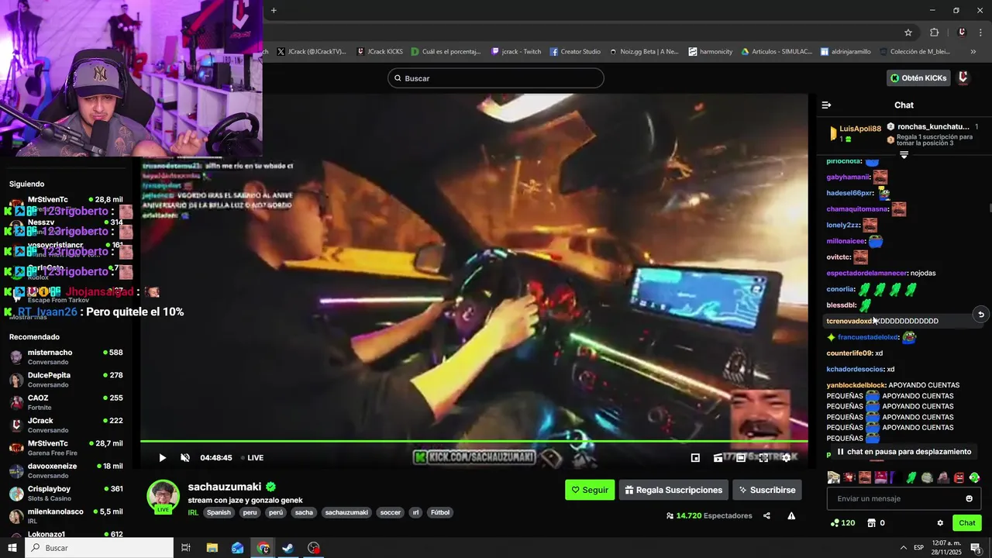The width and height of the screenshot is (992, 558).
Task: Insert the angry red face quick emote
Action: pos(959,477)
